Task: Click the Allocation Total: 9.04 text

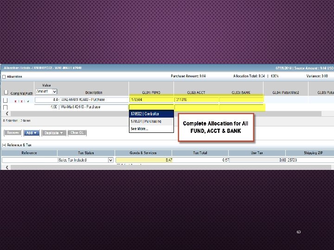Action: tap(249, 76)
